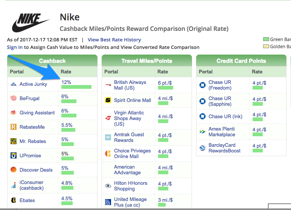The width and height of the screenshot is (291, 210).
Task: Open the Chase UR (Ink) link
Action: pyautogui.click(x=225, y=116)
